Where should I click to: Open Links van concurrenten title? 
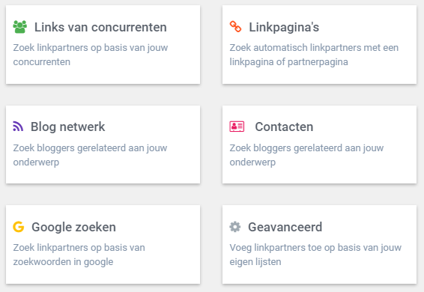[x=100, y=27]
